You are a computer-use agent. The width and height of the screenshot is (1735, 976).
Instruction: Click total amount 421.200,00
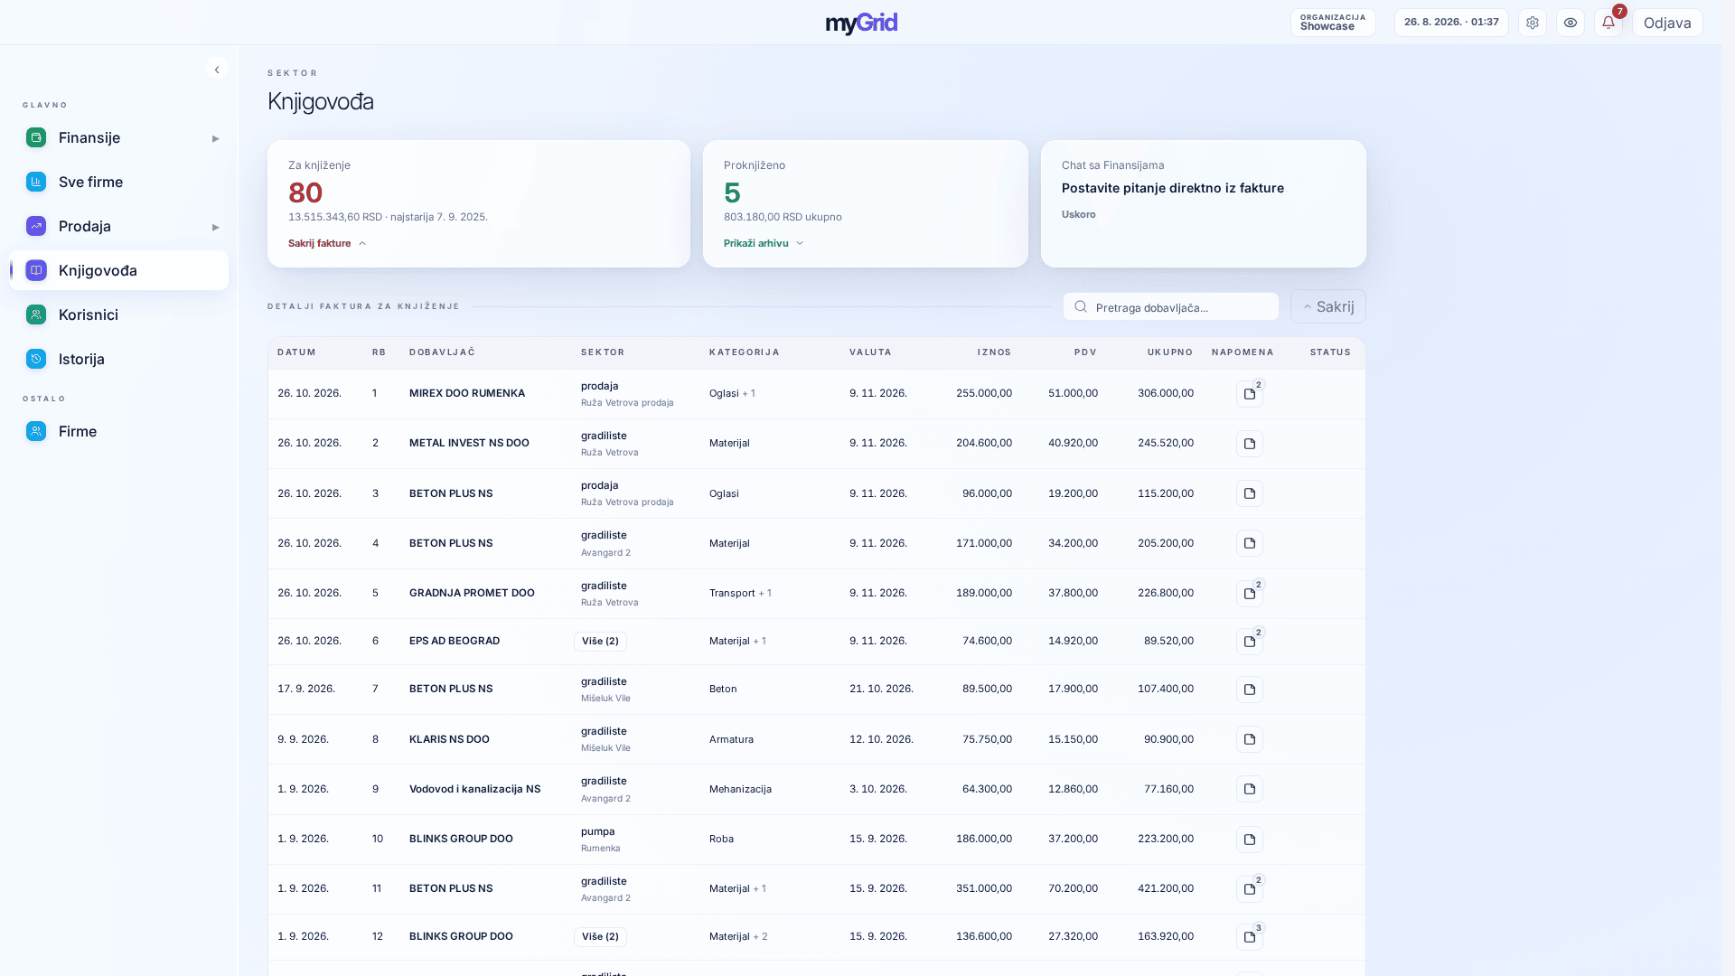point(1166,888)
